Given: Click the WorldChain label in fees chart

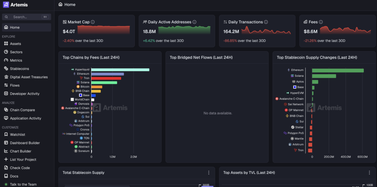Looking at the screenshot, I should [x=82, y=100].
